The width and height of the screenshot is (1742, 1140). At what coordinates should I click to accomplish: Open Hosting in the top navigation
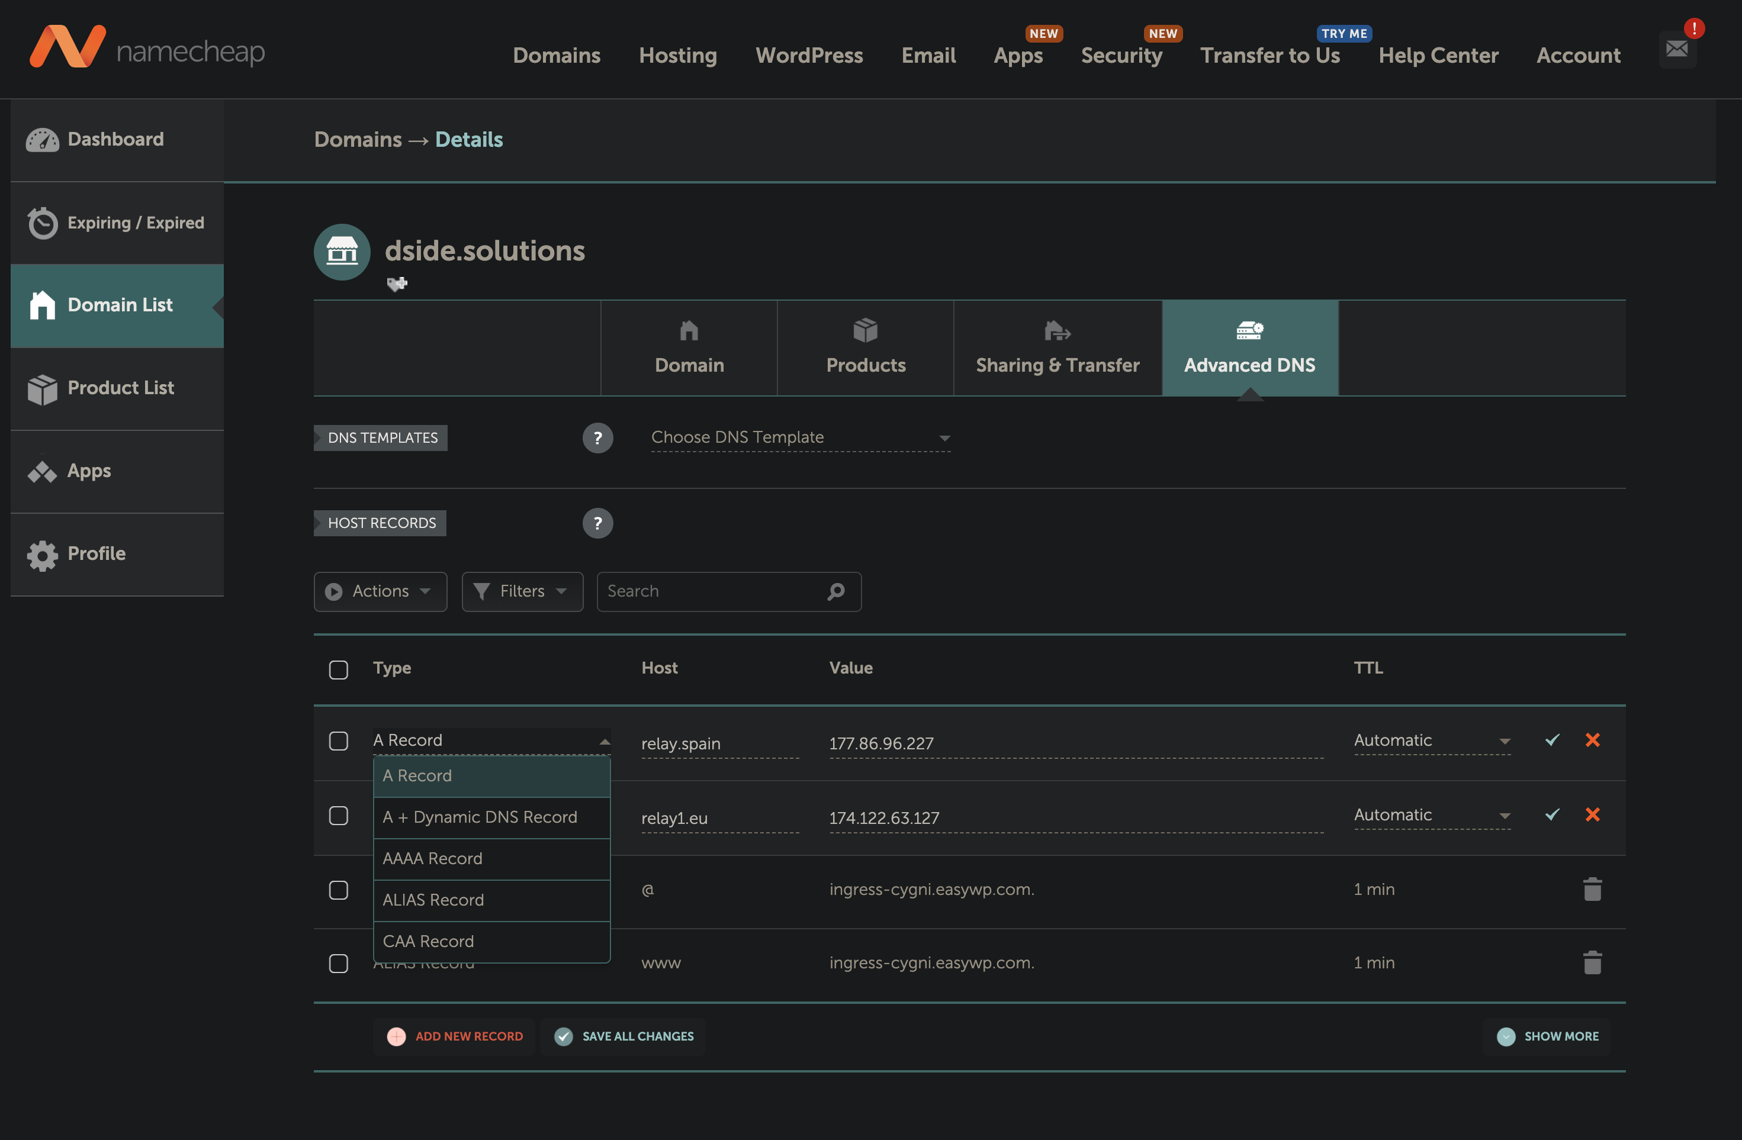tap(678, 56)
